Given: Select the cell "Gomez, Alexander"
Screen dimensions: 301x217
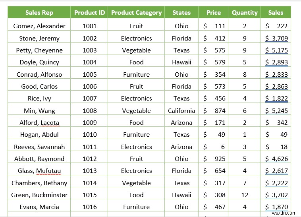Looking at the screenshot, I should click(39, 26).
